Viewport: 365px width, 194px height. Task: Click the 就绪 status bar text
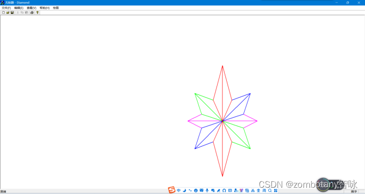[x=3, y=192]
